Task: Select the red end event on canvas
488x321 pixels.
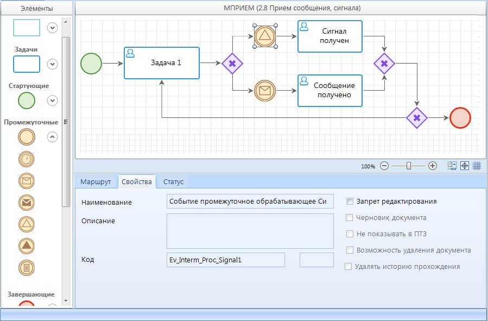Action: coord(460,117)
